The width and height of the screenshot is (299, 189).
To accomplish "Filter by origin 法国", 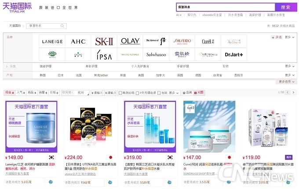I will pos(79,75).
